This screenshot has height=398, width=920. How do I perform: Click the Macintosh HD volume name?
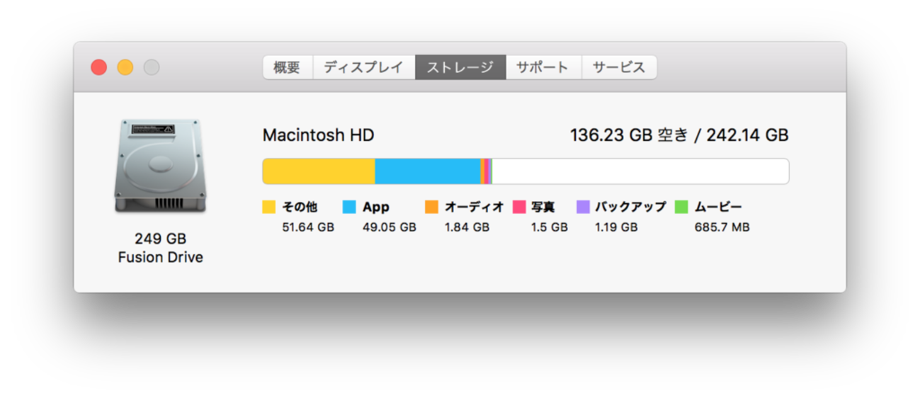pyautogui.click(x=318, y=135)
